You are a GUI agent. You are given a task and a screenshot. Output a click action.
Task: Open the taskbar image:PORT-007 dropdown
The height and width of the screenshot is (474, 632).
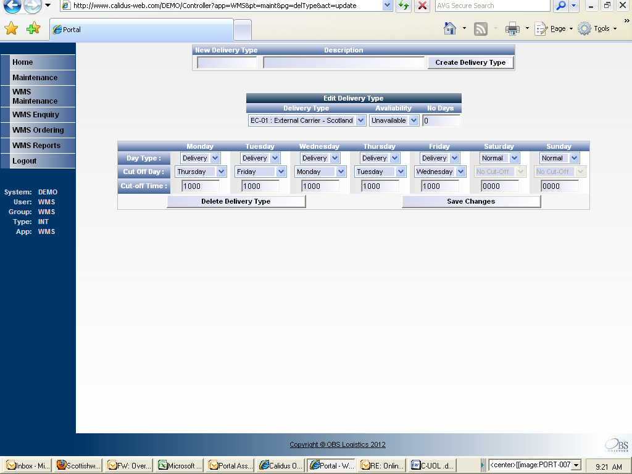pos(576,465)
